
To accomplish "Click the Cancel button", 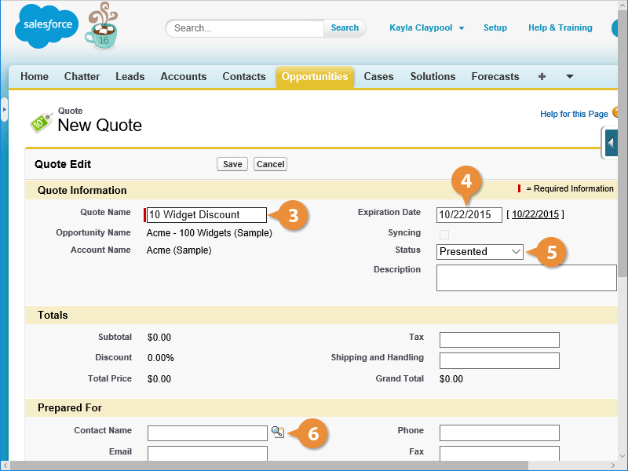I will (x=270, y=164).
